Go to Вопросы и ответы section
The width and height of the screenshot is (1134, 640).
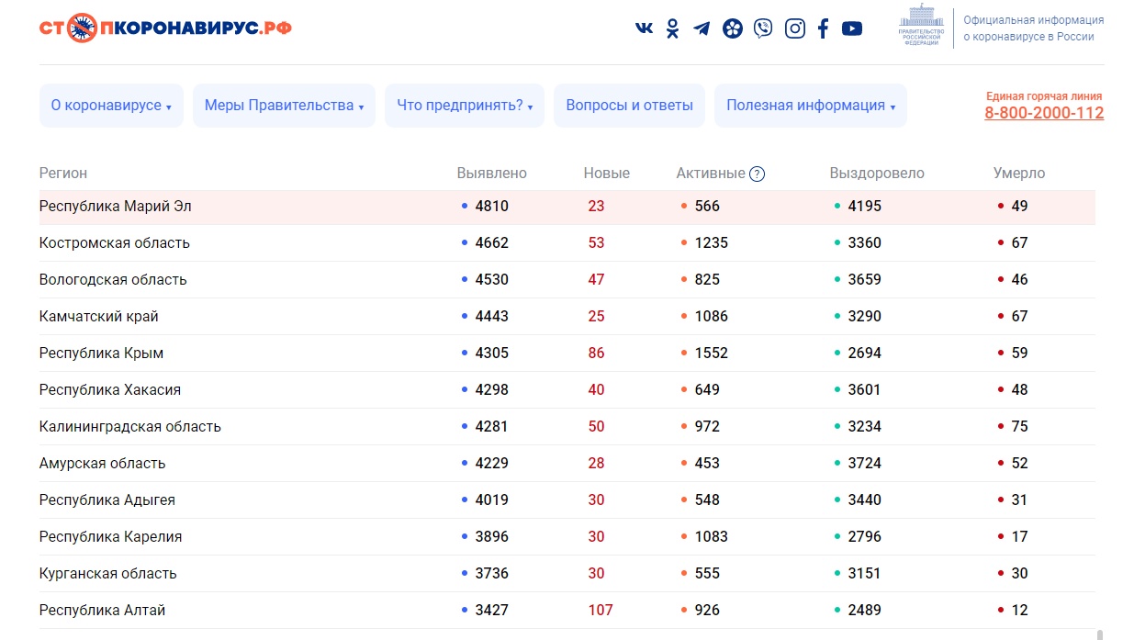629,106
